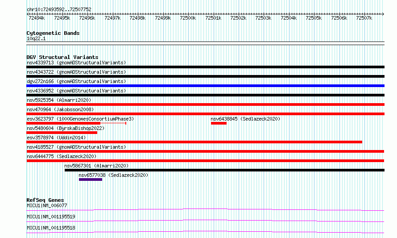397x238 pixels.
Task: Click the MICU1|NM_001195519 gene label
Action: pos(51,217)
